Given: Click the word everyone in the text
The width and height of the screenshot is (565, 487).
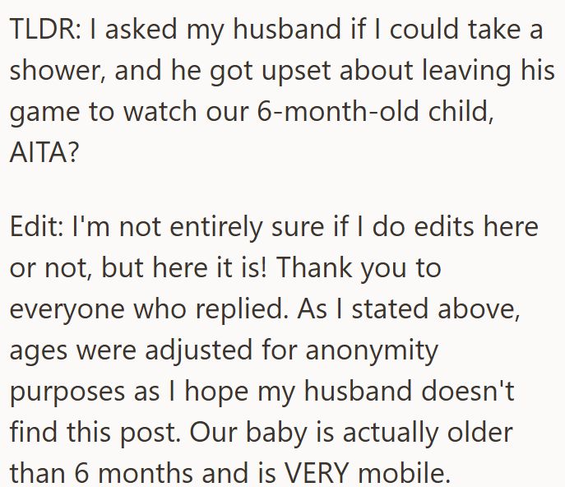Looking at the screenshot, I should click(67, 310).
